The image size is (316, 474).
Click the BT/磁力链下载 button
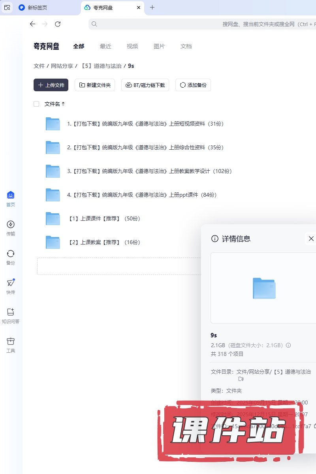pyautogui.click(x=145, y=85)
